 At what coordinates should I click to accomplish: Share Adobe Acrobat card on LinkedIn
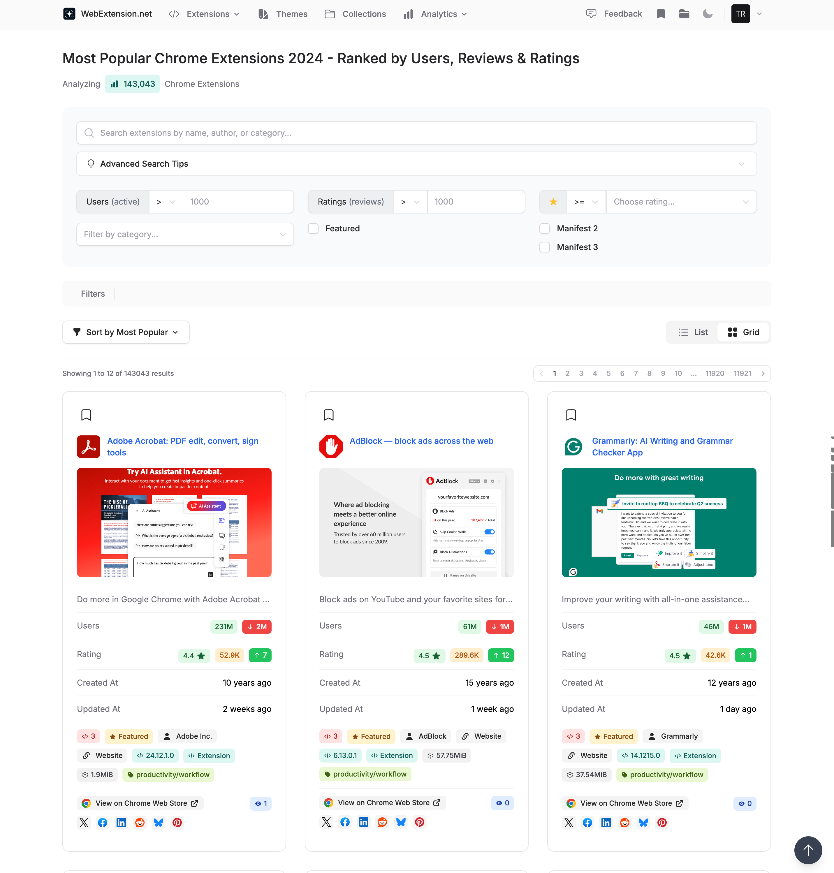click(x=121, y=822)
